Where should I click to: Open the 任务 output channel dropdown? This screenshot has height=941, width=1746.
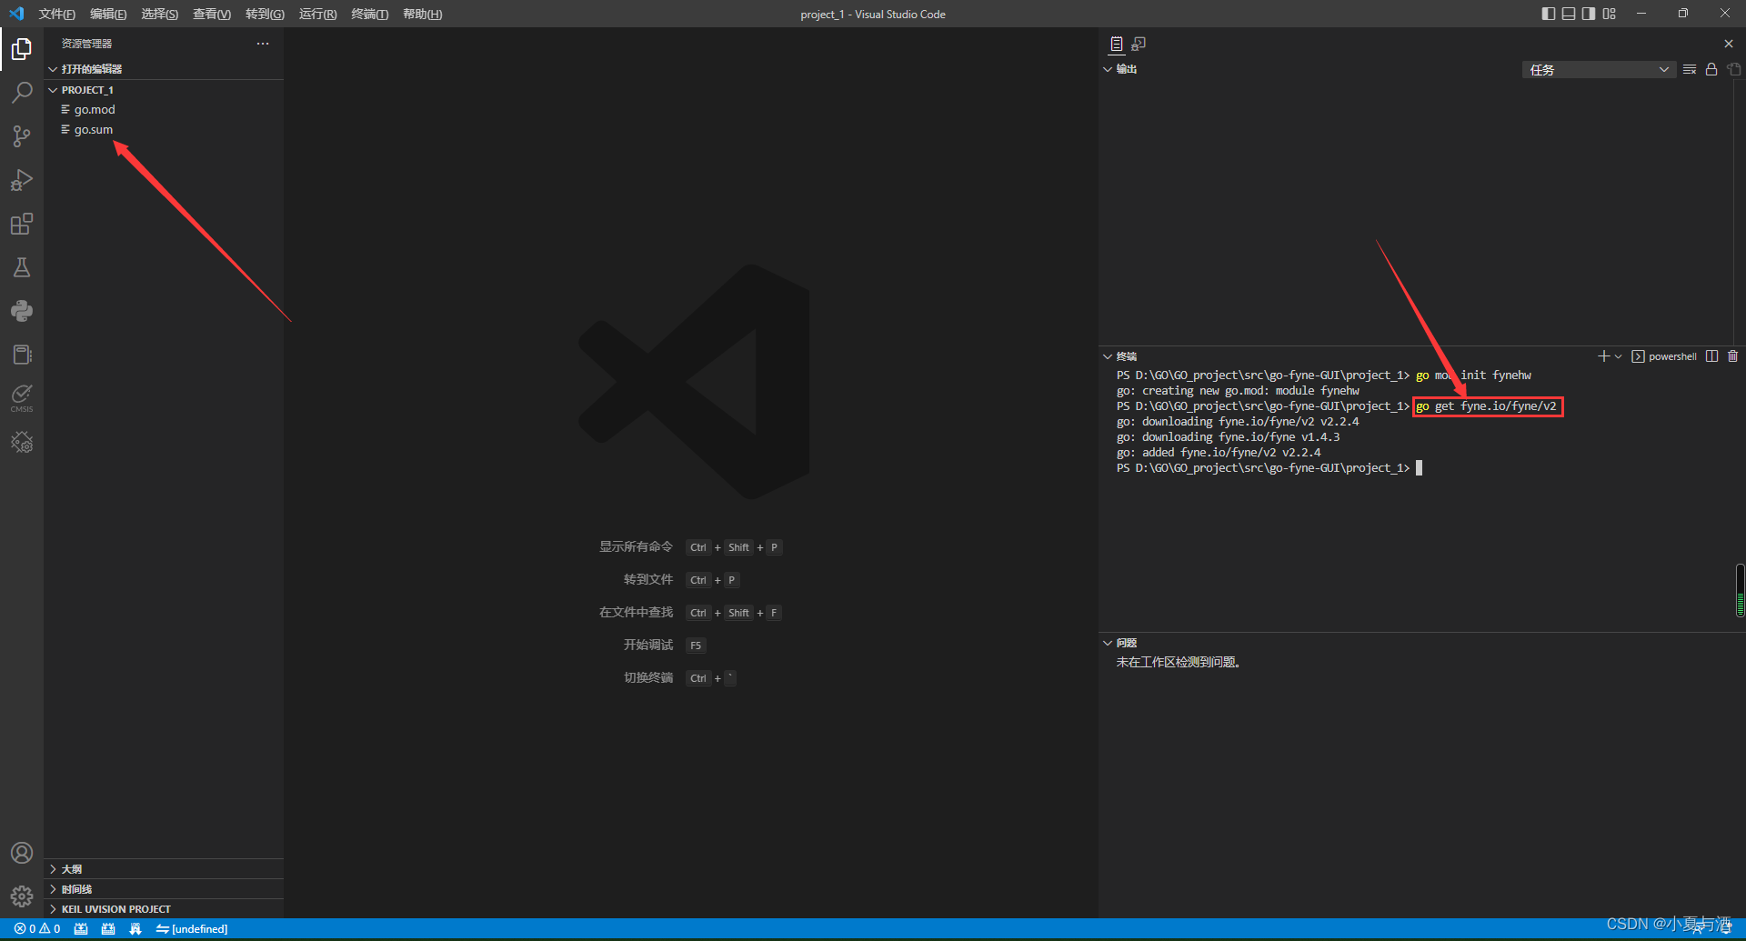1599,70
